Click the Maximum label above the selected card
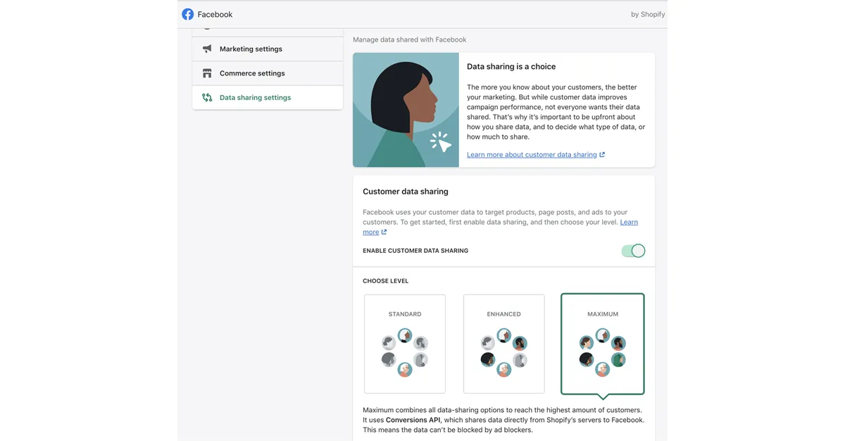Image resolution: width=845 pixels, height=441 pixels. coord(602,313)
